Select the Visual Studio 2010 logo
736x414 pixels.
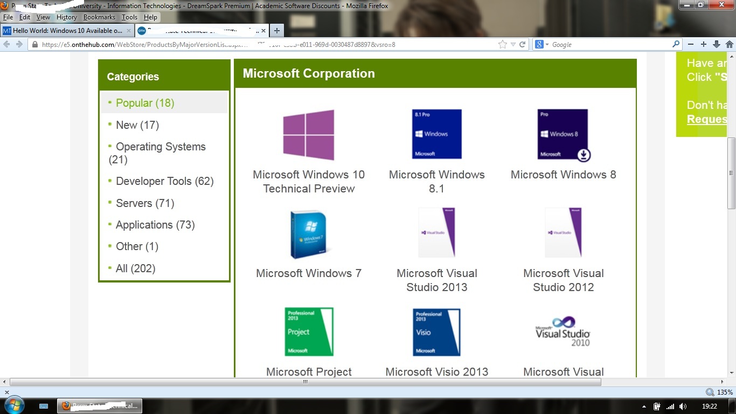[x=563, y=330]
